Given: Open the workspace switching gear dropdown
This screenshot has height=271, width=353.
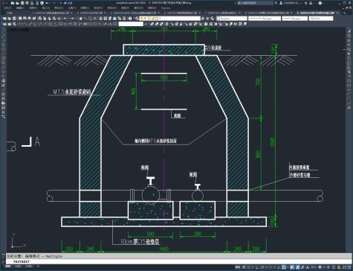Looking at the screenshot, I should click(321, 267).
